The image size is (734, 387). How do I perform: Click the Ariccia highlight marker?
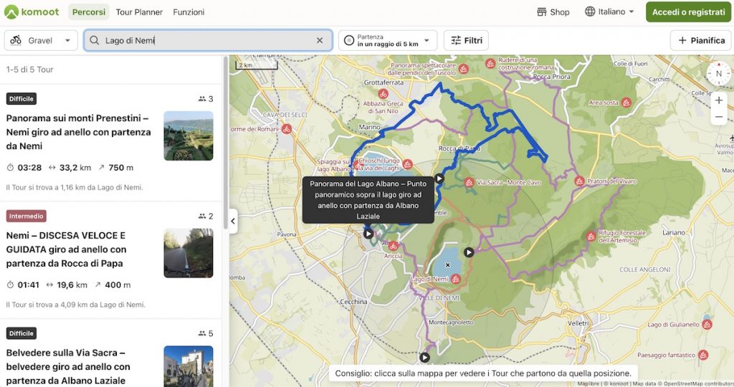pos(394,246)
